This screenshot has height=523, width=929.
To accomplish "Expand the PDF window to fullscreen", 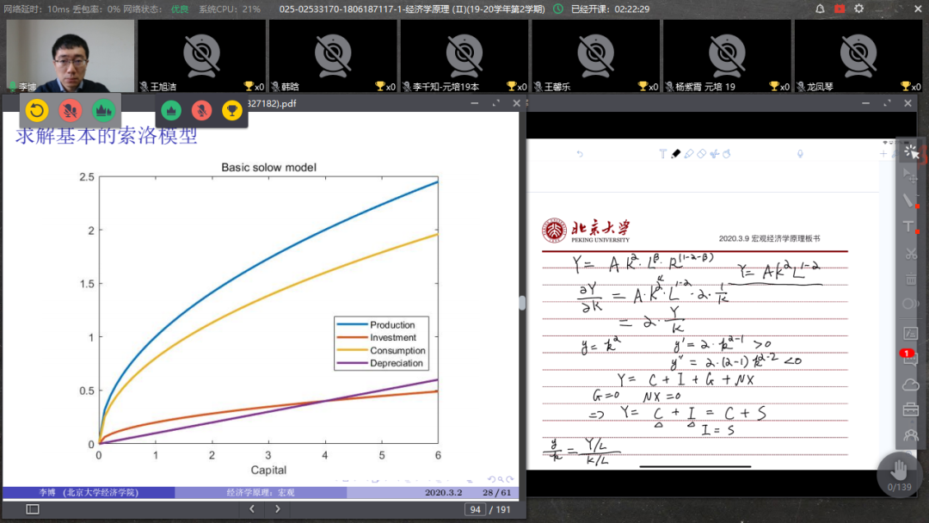I will coord(495,103).
